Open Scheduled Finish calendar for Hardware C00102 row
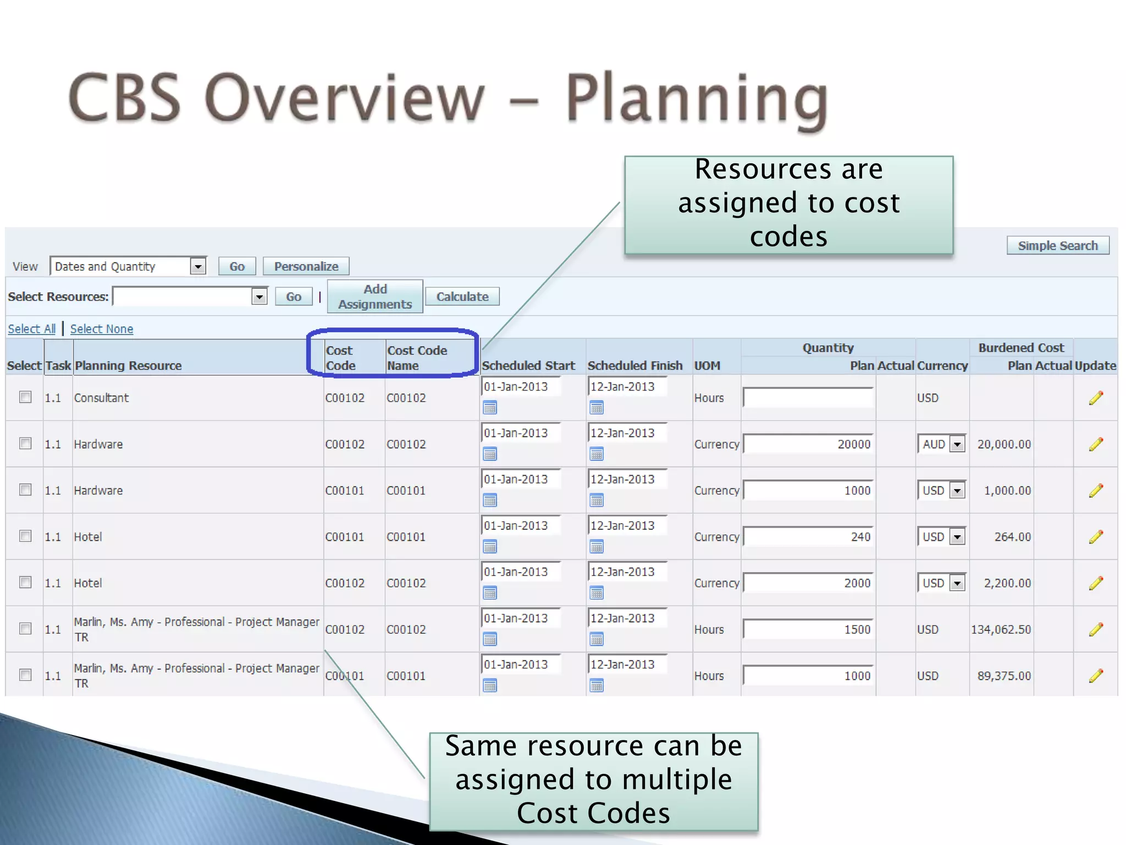 [x=597, y=454]
